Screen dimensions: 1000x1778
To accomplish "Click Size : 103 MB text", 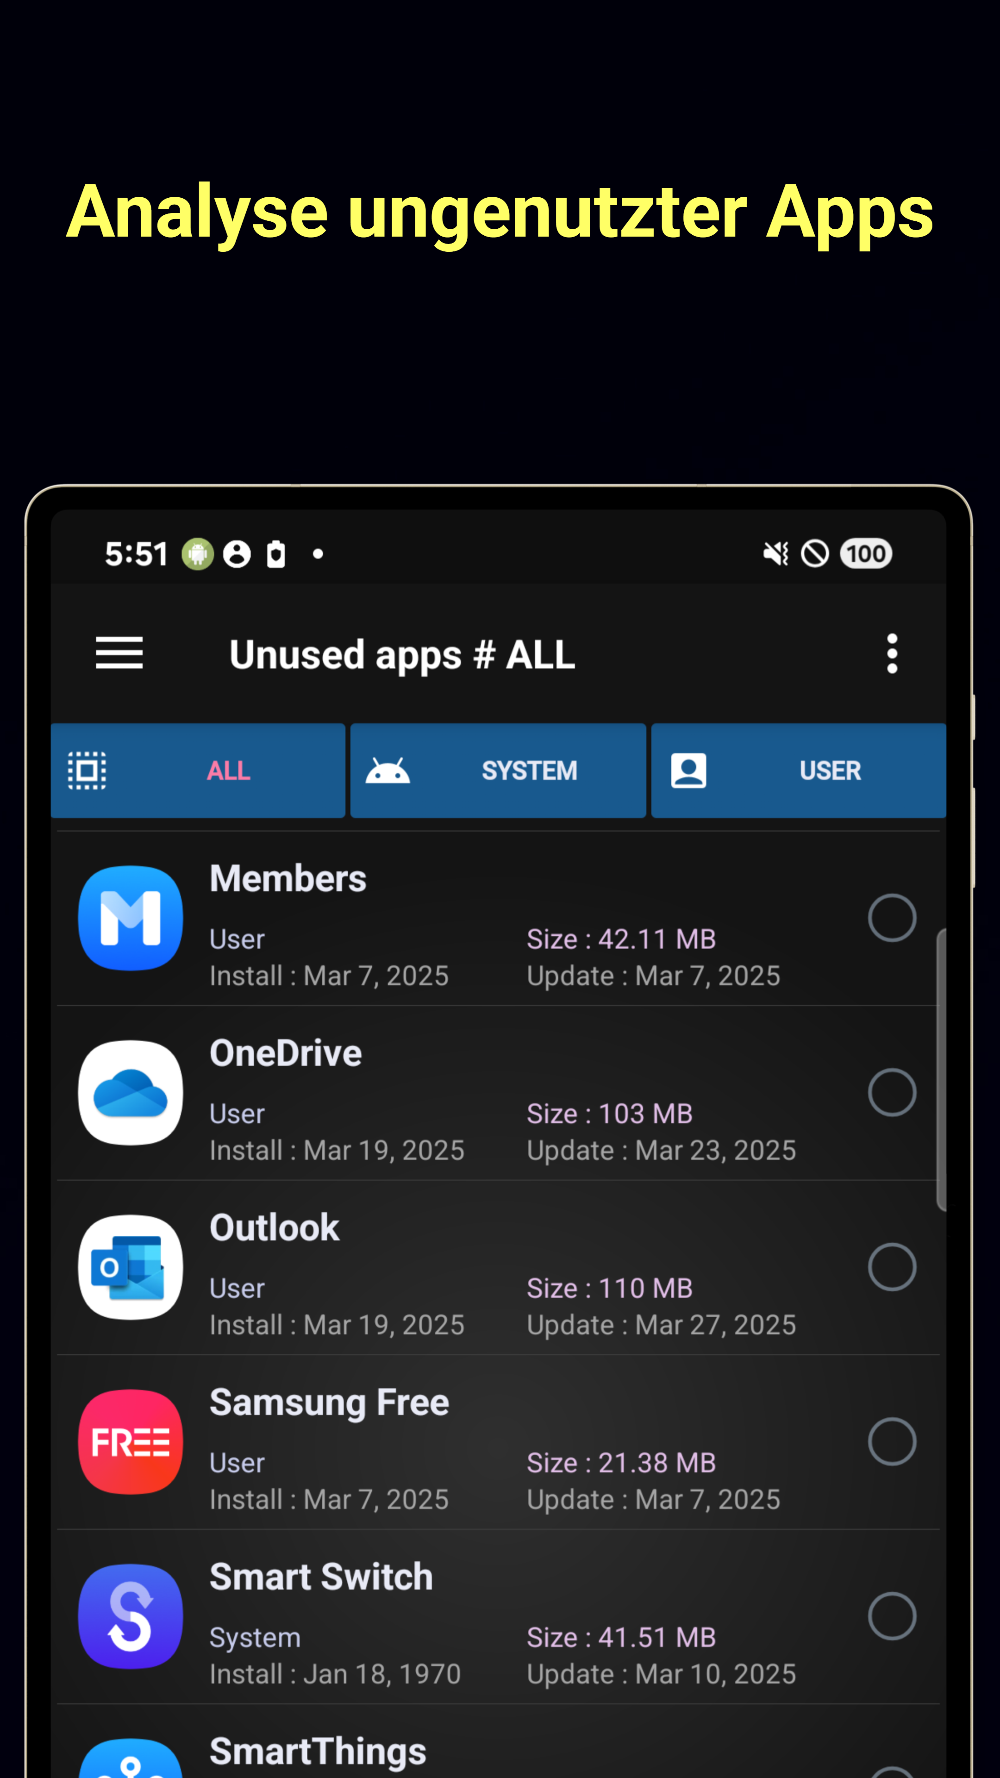I will [609, 1113].
